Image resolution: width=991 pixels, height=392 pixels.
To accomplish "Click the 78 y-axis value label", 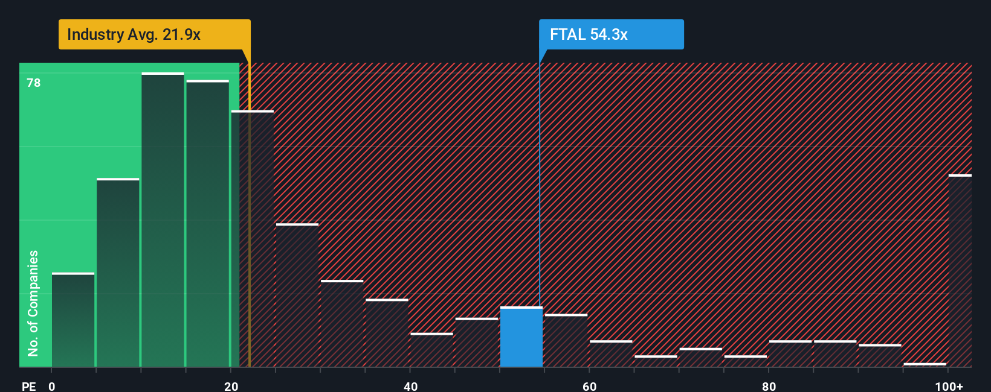I will click(x=34, y=83).
